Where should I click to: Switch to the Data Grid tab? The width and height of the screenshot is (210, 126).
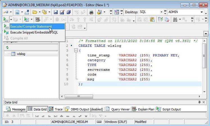point(37,109)
